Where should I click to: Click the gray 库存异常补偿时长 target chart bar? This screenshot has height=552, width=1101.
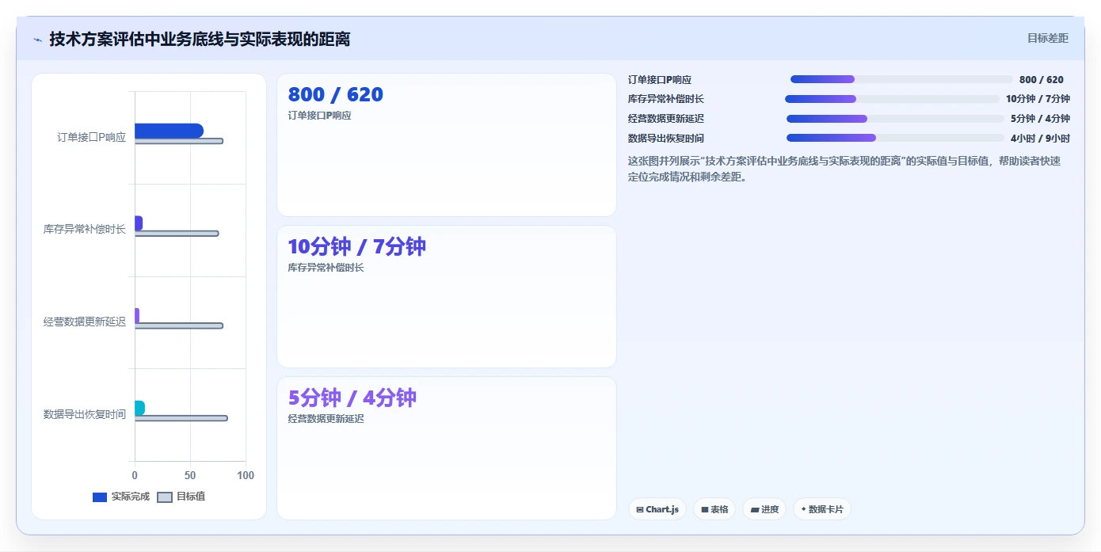[x=177, y=234]
